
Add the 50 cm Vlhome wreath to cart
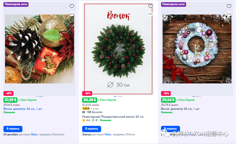[x=92, y=129]
